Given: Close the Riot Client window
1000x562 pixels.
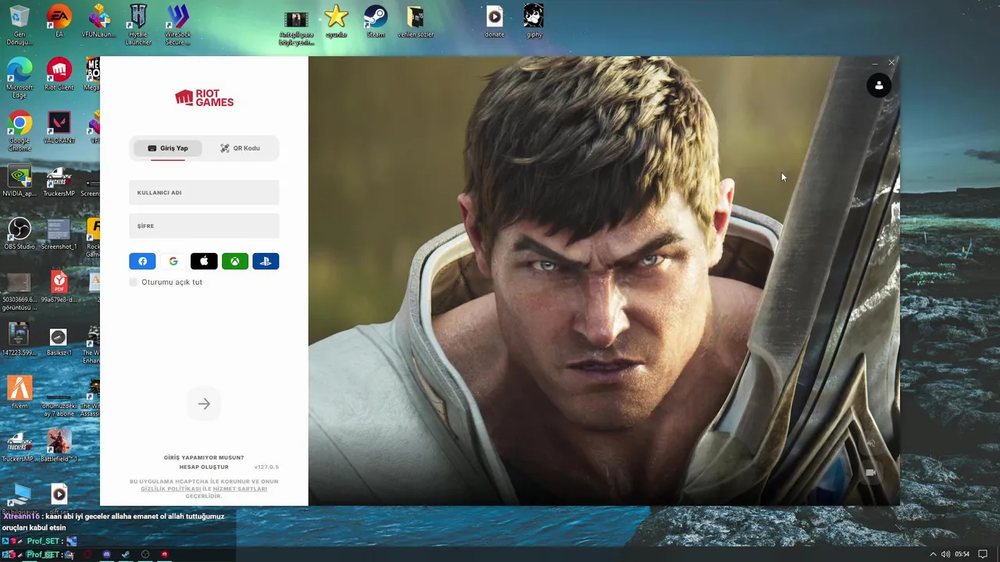Looking at the screenshot, I should tap(891, 62).
